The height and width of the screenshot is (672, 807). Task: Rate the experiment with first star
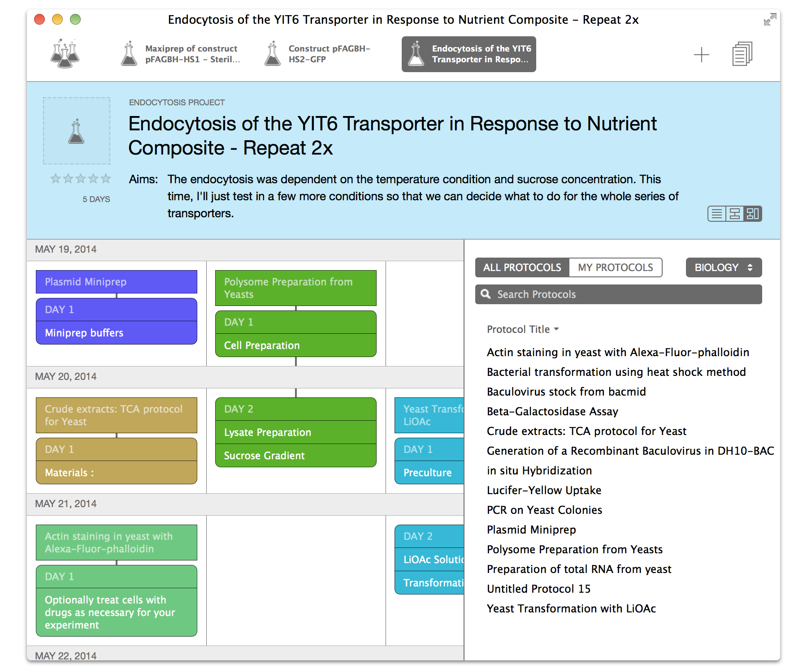coord(56,179)
